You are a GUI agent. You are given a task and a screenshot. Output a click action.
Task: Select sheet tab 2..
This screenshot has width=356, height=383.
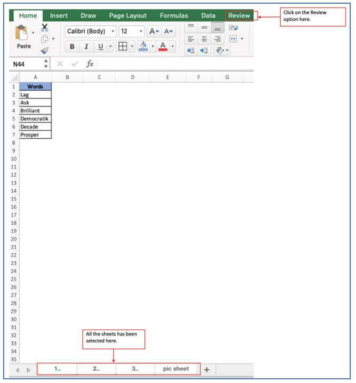tap(96, 369)
